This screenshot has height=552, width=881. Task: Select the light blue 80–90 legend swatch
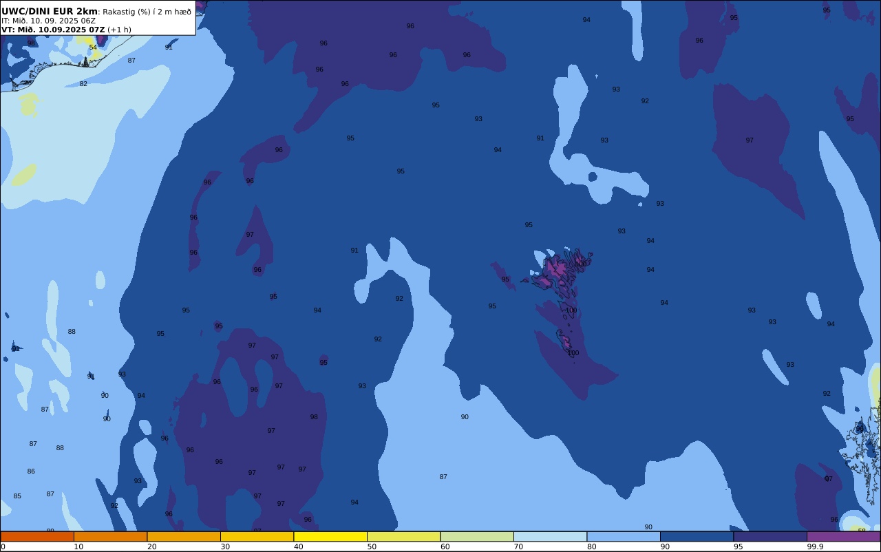pos(624,536)
